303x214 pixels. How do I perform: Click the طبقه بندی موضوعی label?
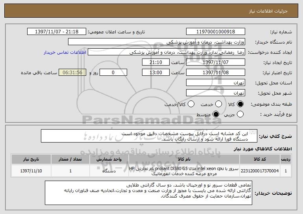coord(271,104)
